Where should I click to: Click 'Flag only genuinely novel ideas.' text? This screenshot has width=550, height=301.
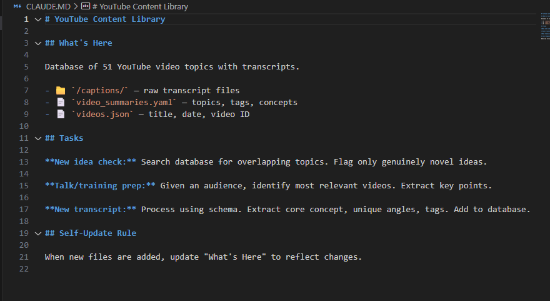(x=411, y=162)
